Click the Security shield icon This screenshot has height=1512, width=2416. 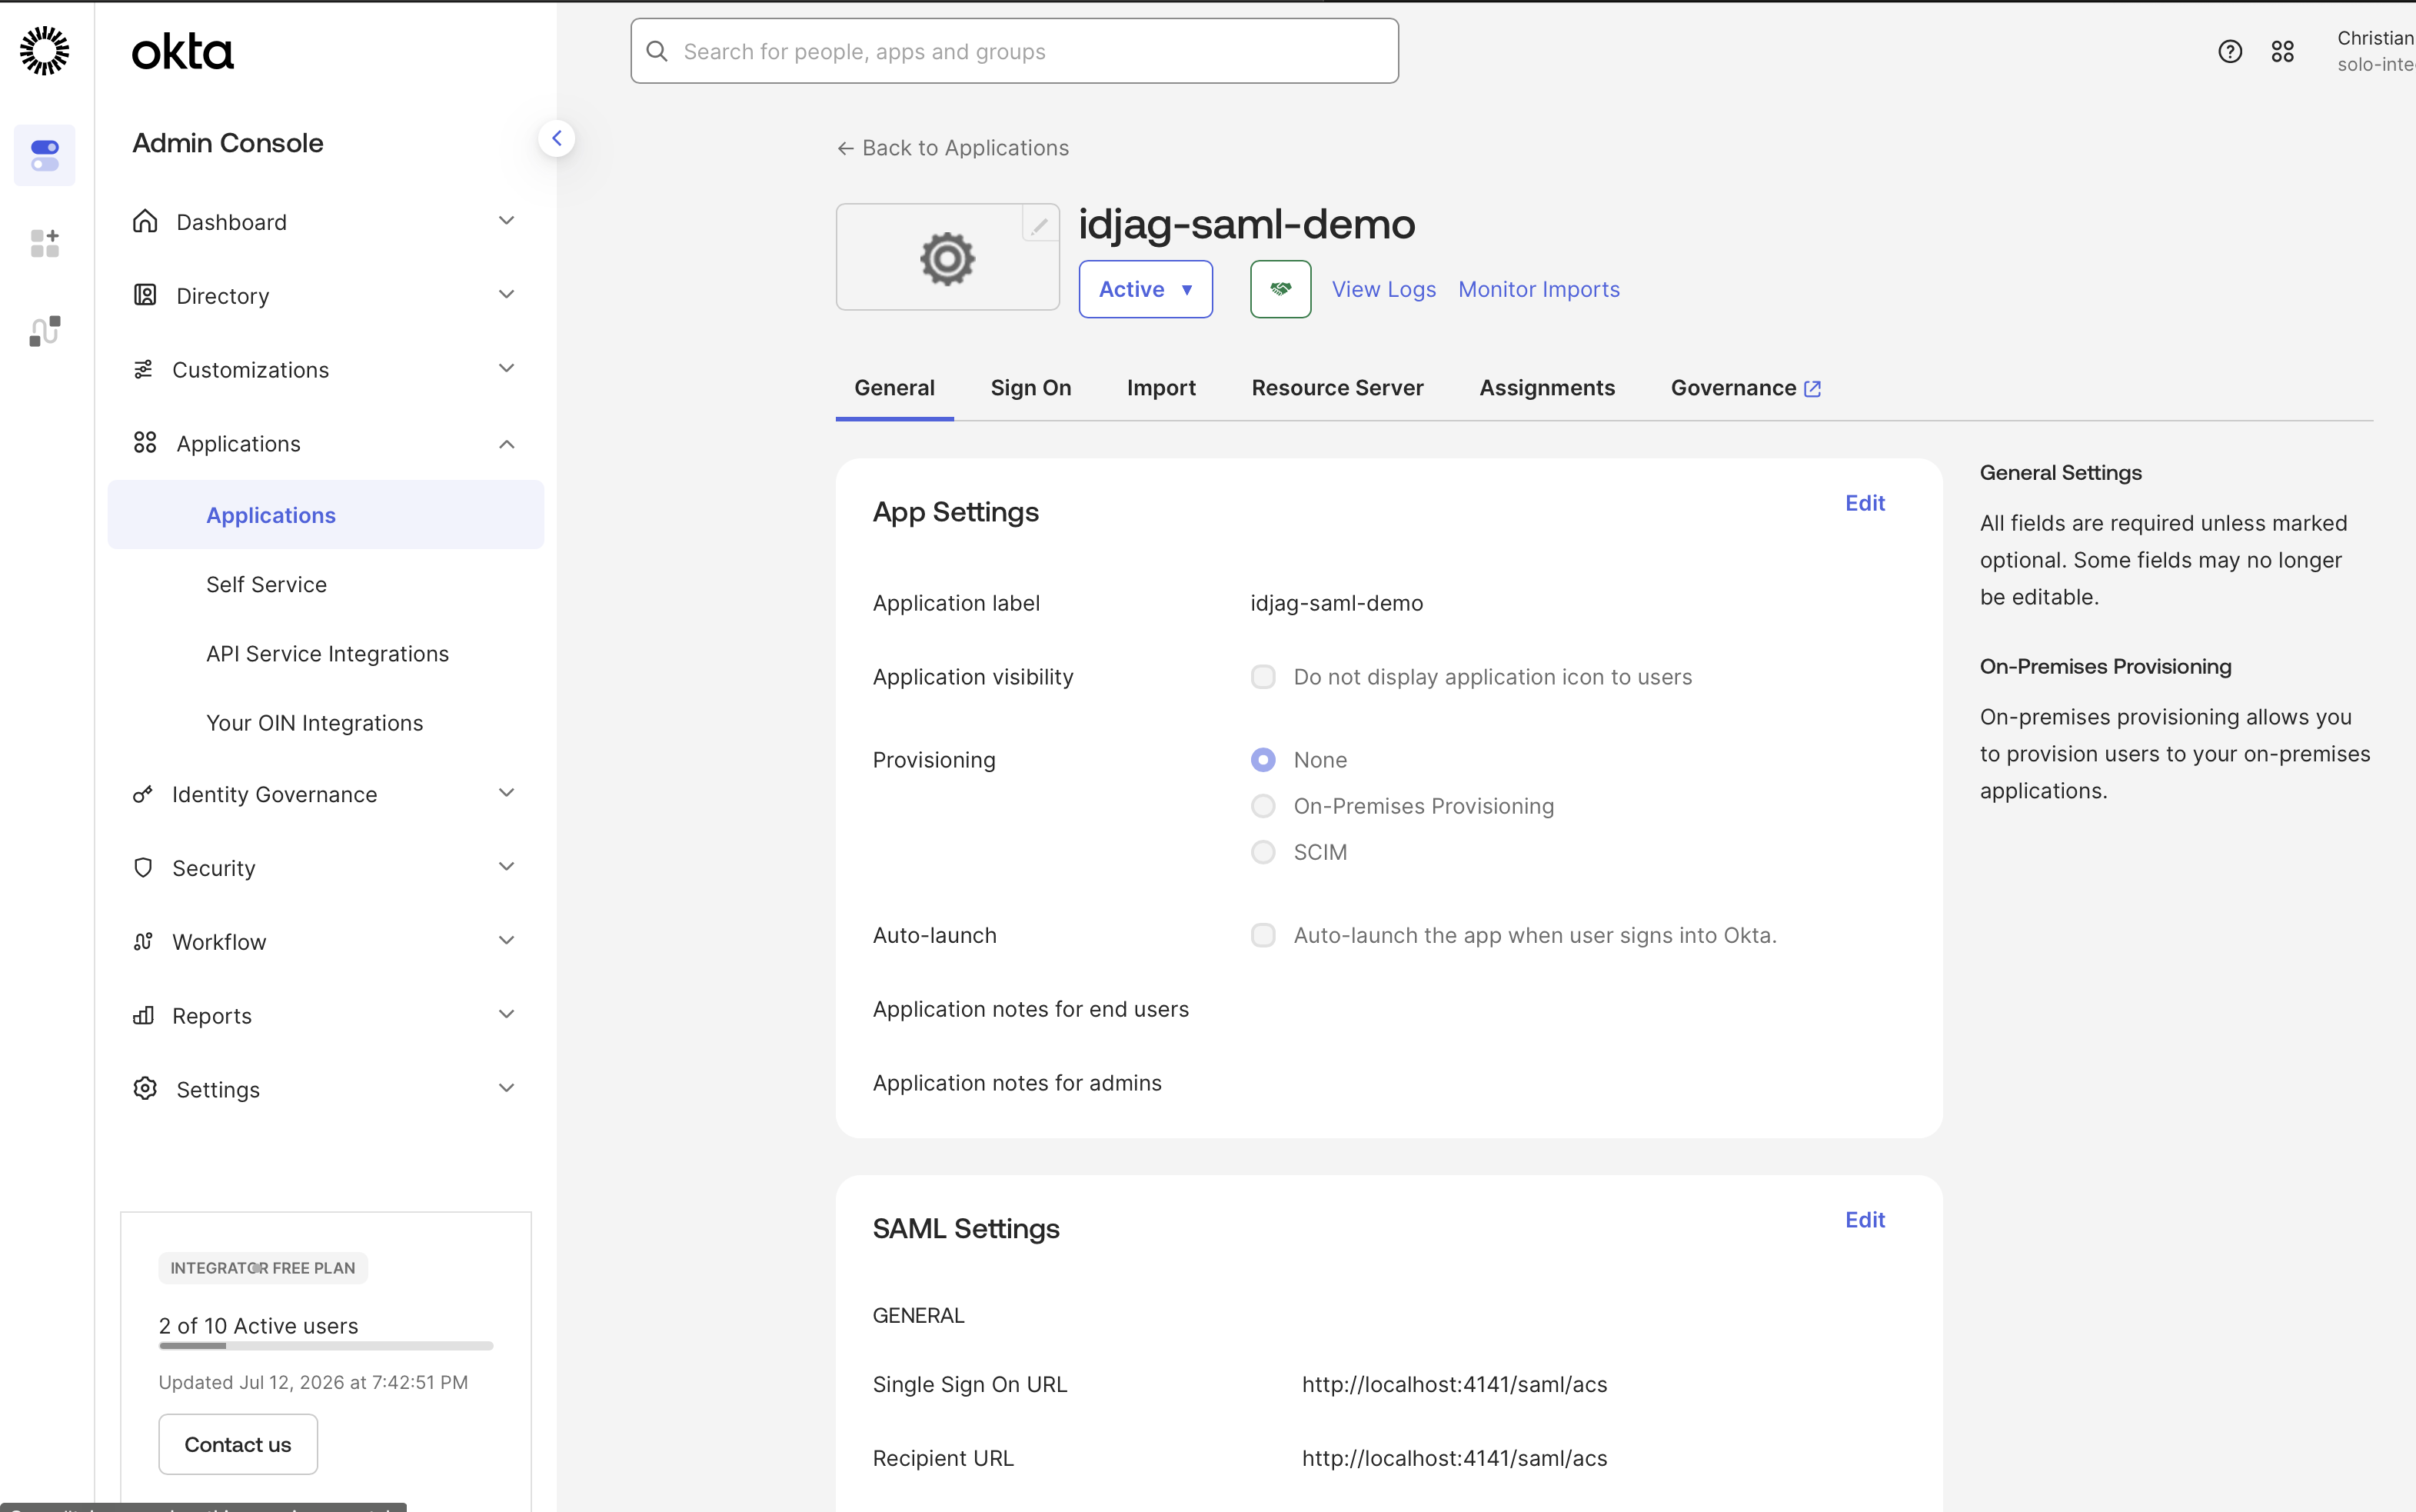click(x=143, y=867)
